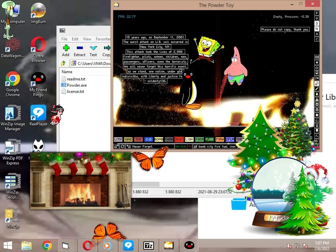Select Powder.exe in 7-Zip list

[74, 85]
